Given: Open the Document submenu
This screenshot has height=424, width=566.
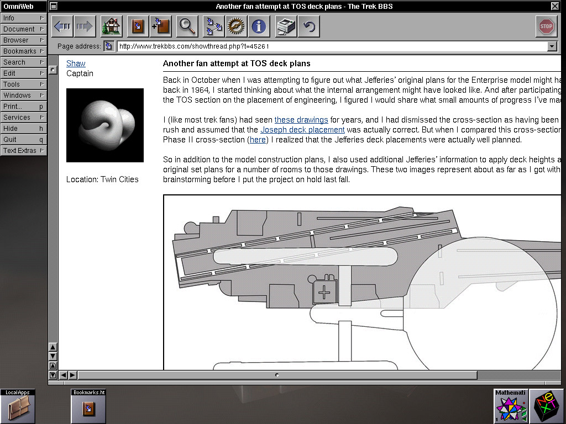Looking at the screenshot, I should tap(23, 29).
